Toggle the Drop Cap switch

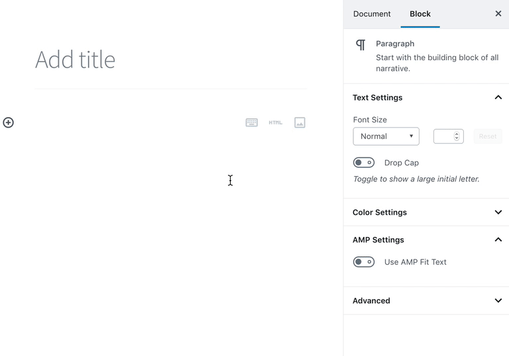tap(364, 163)
